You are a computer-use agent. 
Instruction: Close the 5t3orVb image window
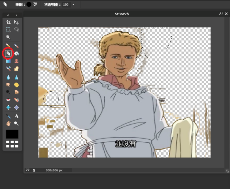coord(226,14)
